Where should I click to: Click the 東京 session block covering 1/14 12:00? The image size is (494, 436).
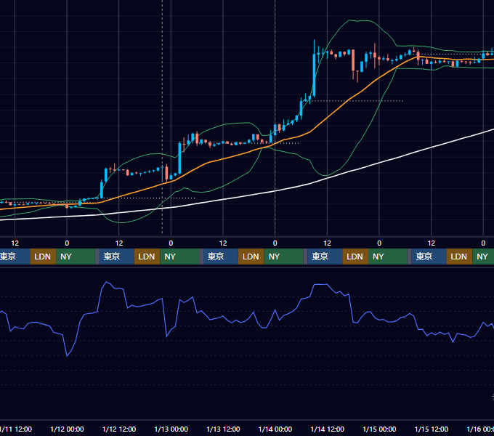click(x=325, y=257)
